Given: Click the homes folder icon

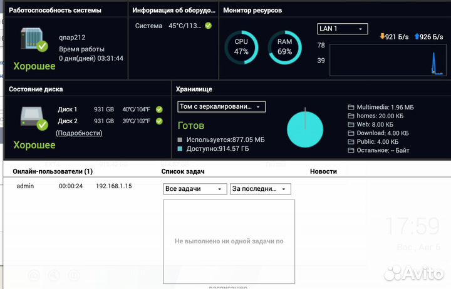Looking at the screenshot, I should (x=351, y=116).
